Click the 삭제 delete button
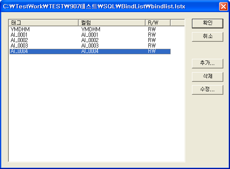This screenshot has width=230, height=169. [207, 77]
